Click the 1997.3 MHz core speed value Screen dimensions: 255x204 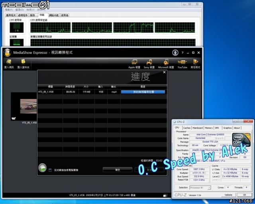pos(199,169)
